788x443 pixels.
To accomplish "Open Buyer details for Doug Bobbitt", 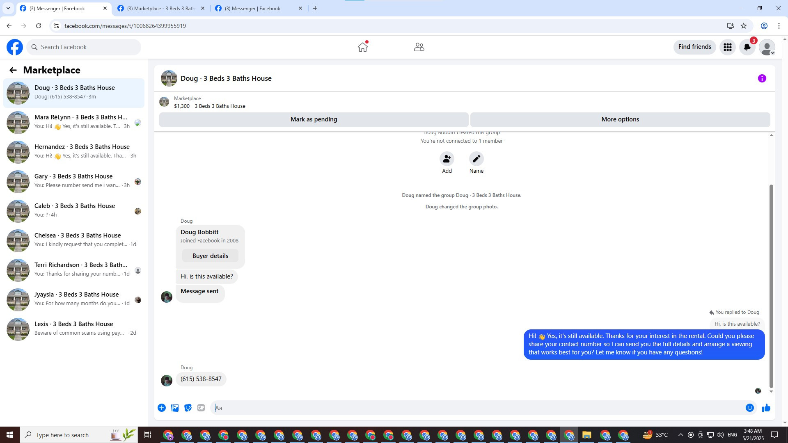I will point(210,256).
